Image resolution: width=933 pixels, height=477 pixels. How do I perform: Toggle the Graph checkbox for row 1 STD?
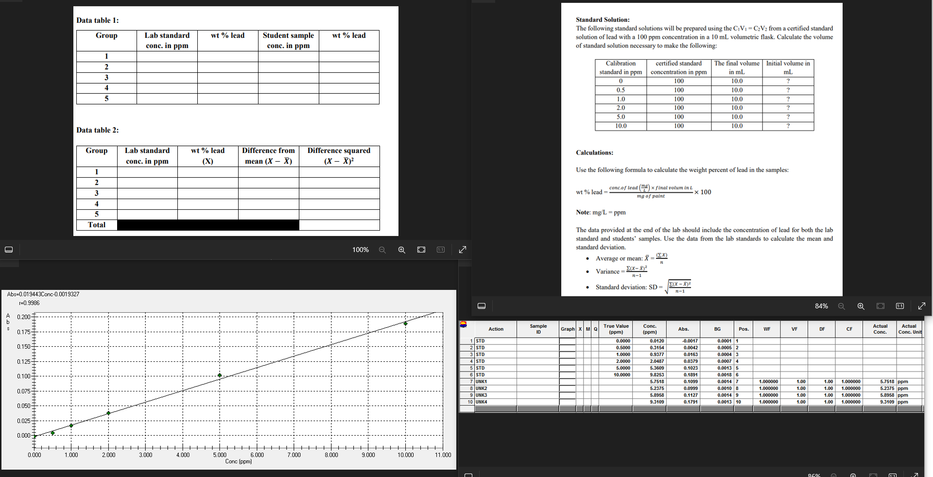tap(567, 341)
